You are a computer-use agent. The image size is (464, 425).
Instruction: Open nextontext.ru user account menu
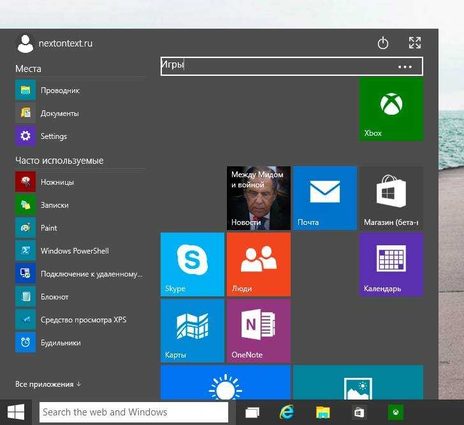tap(54, 43)
